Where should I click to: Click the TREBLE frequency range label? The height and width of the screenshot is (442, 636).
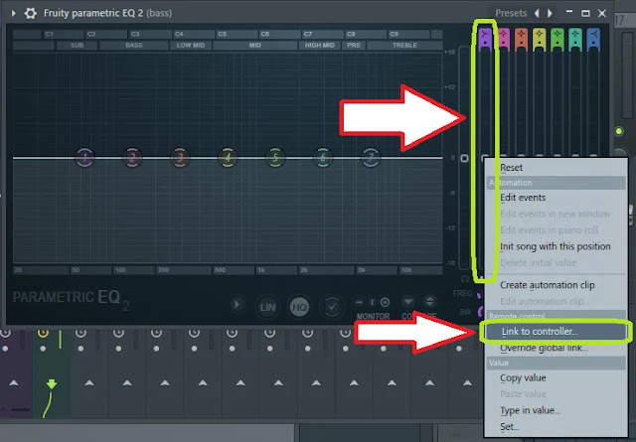[x=404, y=45]
